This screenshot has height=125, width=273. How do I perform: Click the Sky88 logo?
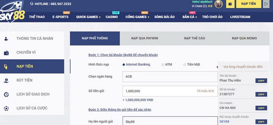click(x=12, y=12)
